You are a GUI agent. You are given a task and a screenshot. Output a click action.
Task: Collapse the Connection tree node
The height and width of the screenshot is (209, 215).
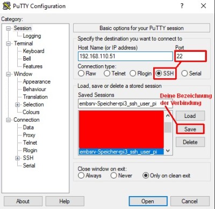pos(8,120)
